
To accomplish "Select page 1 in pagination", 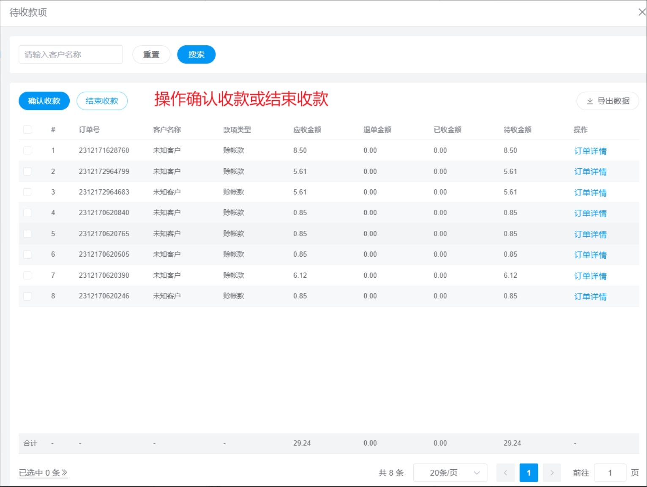I will pos(528,473).
